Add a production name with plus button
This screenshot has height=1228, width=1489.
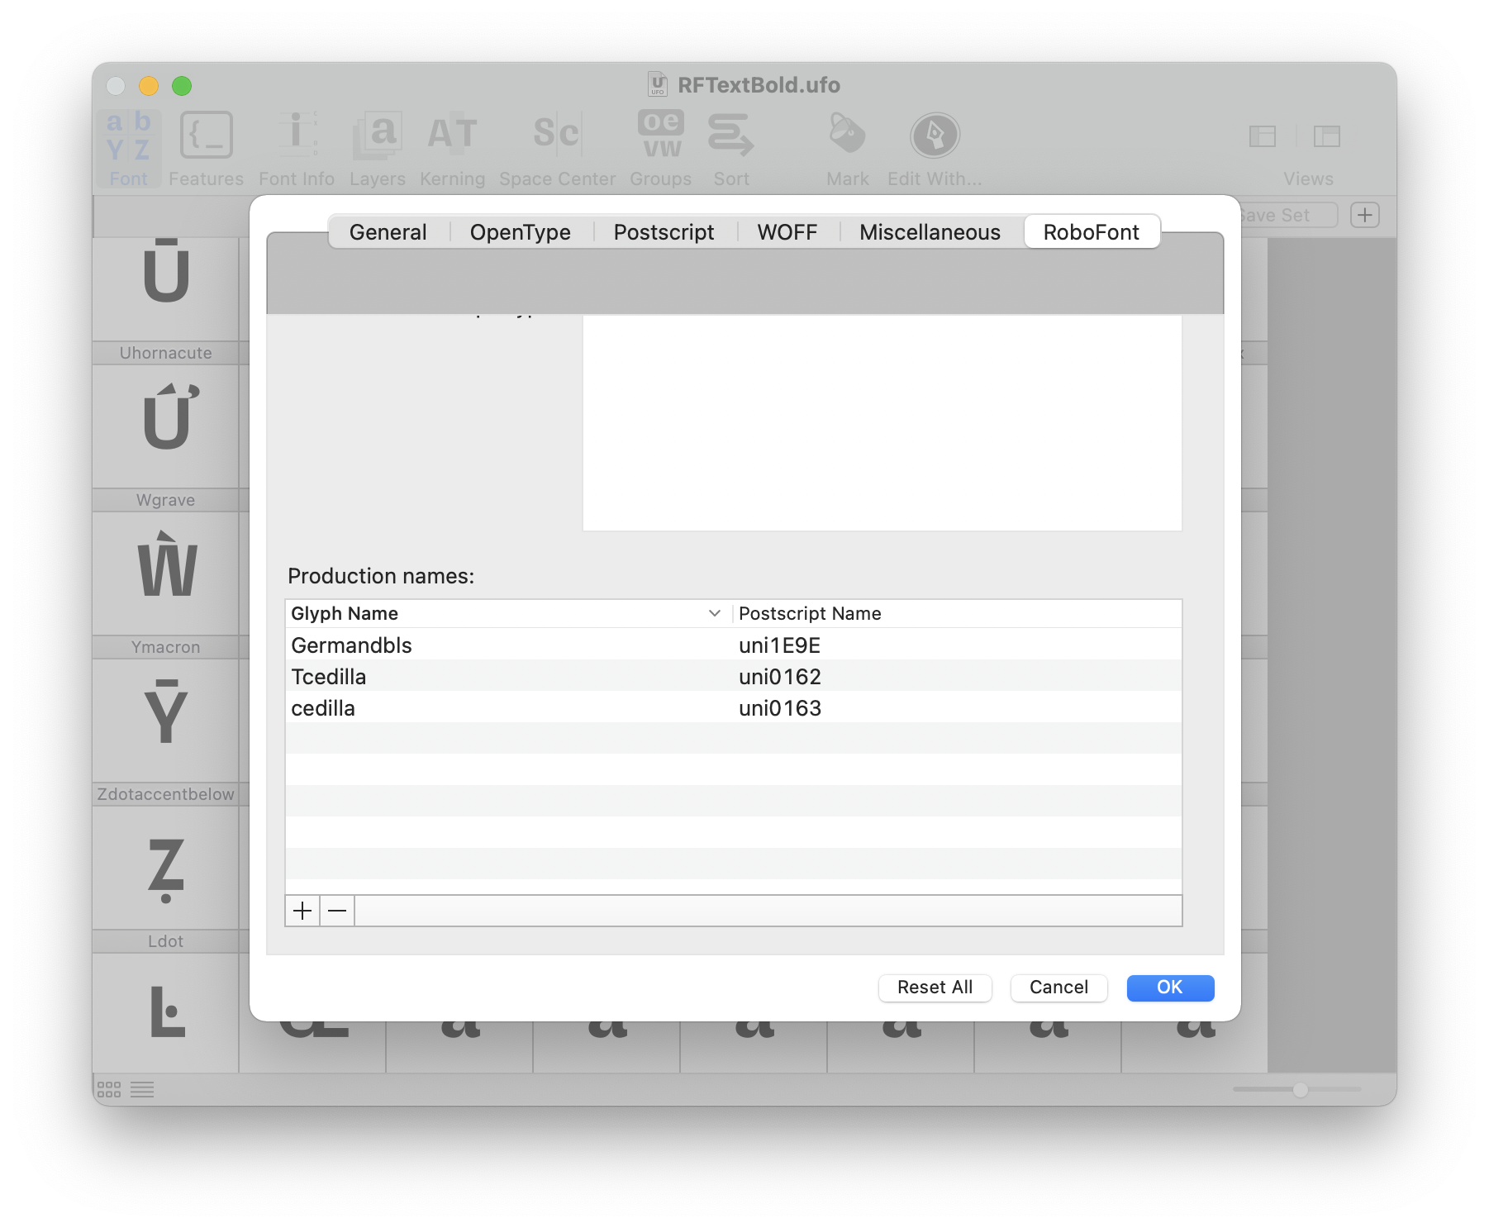coord(302,911)
